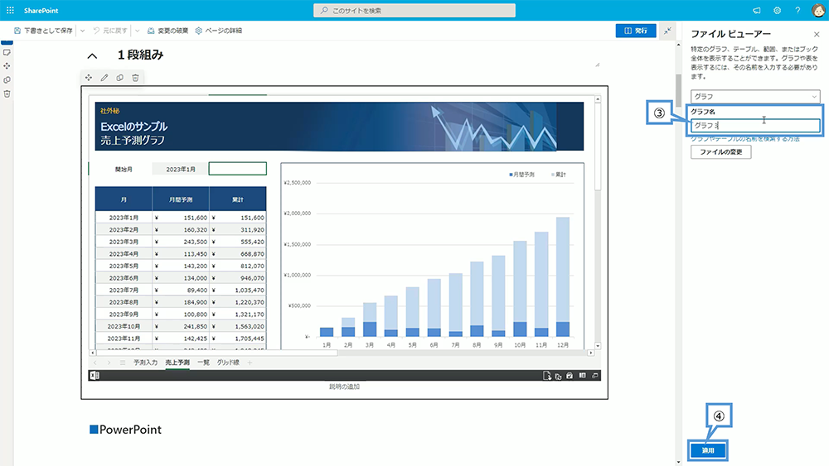Click the ファイルの変更 button
The image size is (829, 466).
pyautogui.click(x=720, y=153)
